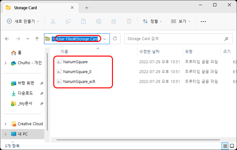Click NanumSquare_0 file type 트루타입 글꼴 파일

tap(201, 72)
